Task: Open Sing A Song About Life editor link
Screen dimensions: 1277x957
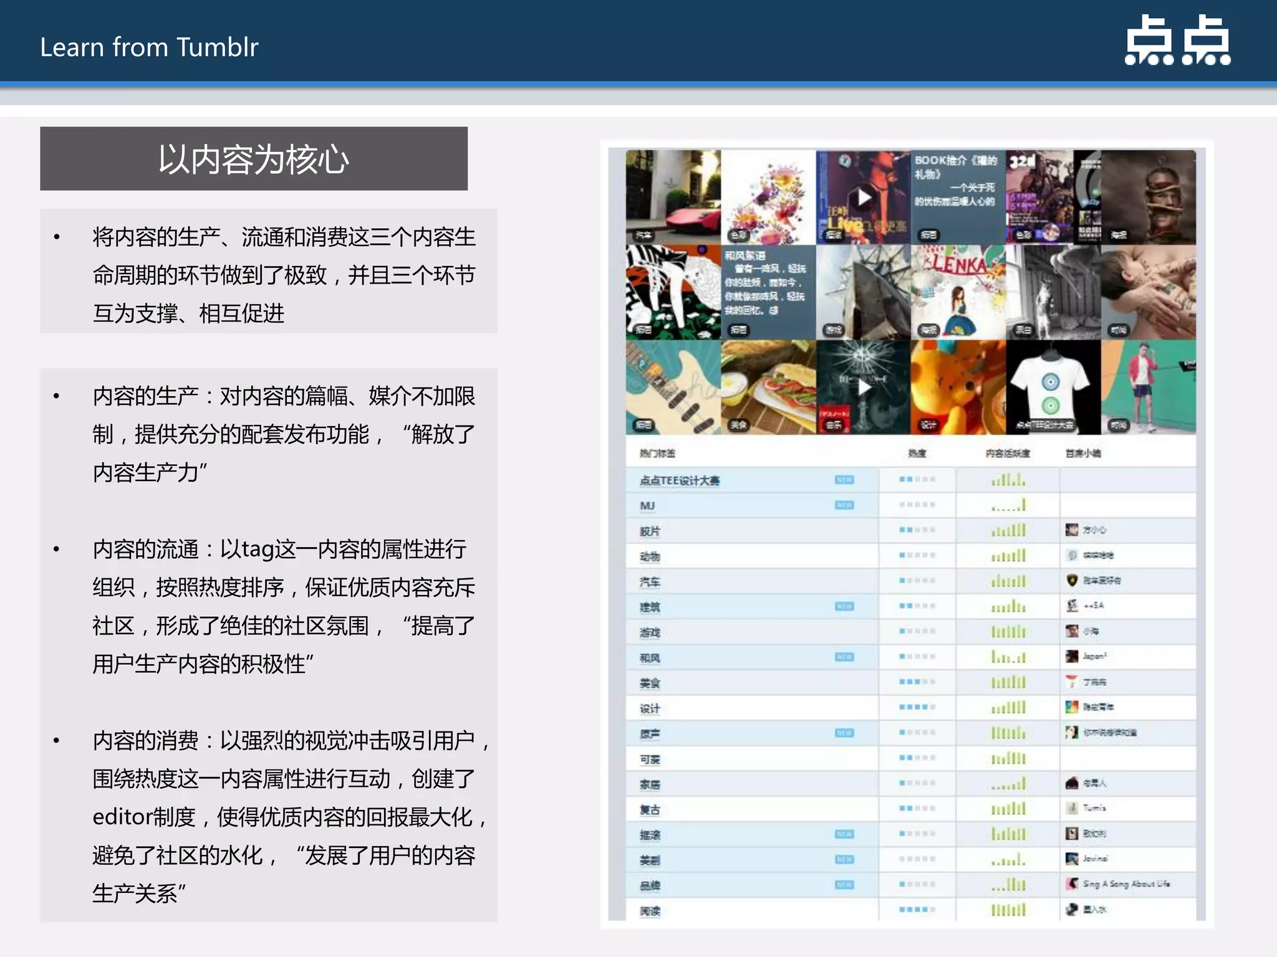Action: [1126, 884]
